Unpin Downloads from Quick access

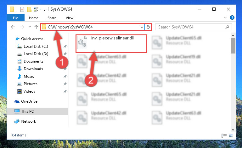point(65,69)
